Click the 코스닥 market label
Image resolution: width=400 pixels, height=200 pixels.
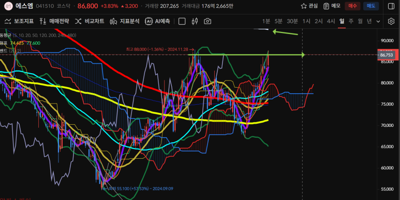click(x=63, y=6)
